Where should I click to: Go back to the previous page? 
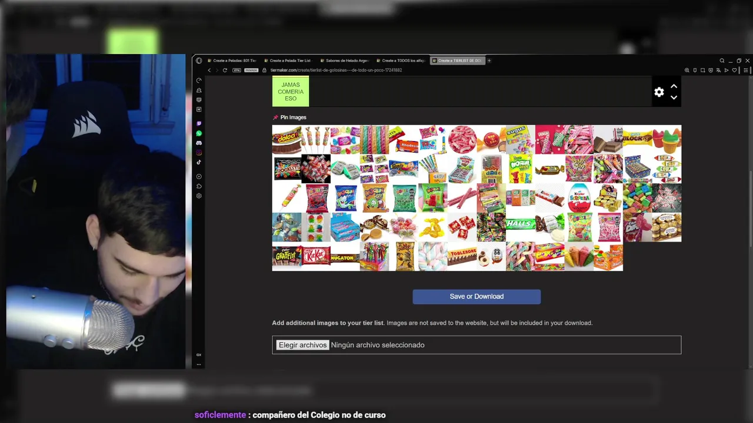pos(209,70)
